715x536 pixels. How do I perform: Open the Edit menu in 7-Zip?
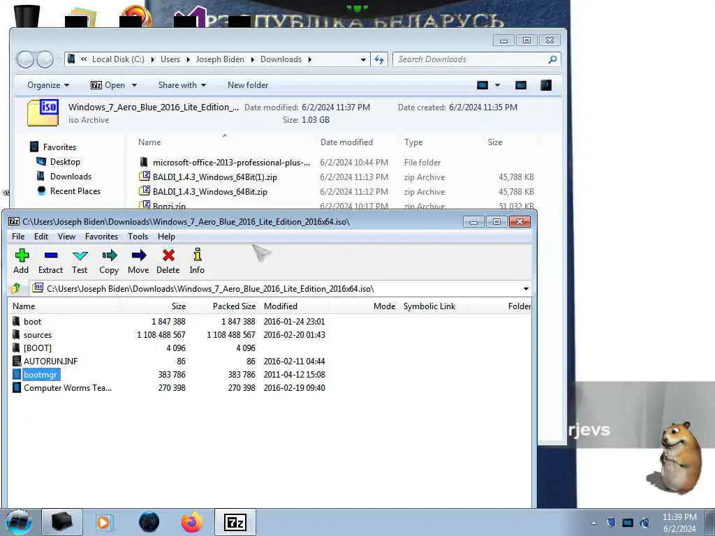click(x=41, y=236)
